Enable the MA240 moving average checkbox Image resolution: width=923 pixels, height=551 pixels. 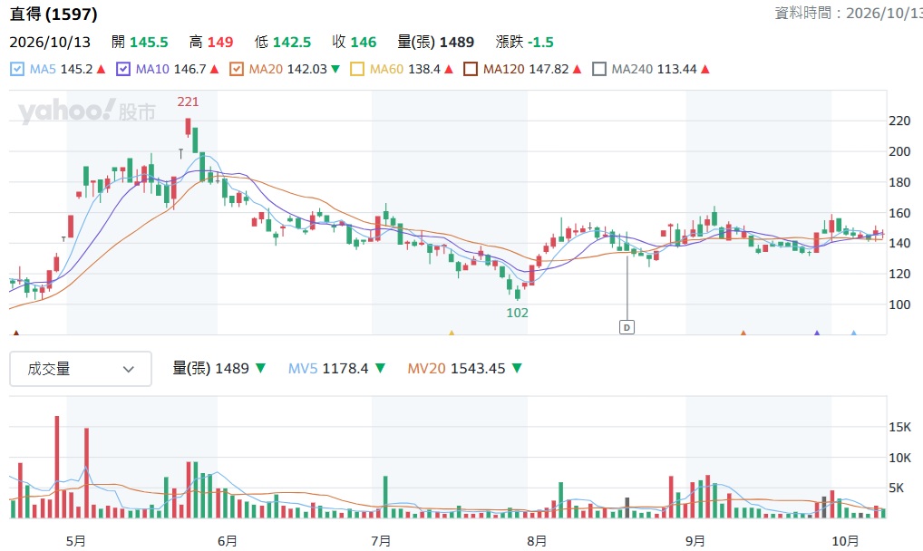(x=598, y=70)
